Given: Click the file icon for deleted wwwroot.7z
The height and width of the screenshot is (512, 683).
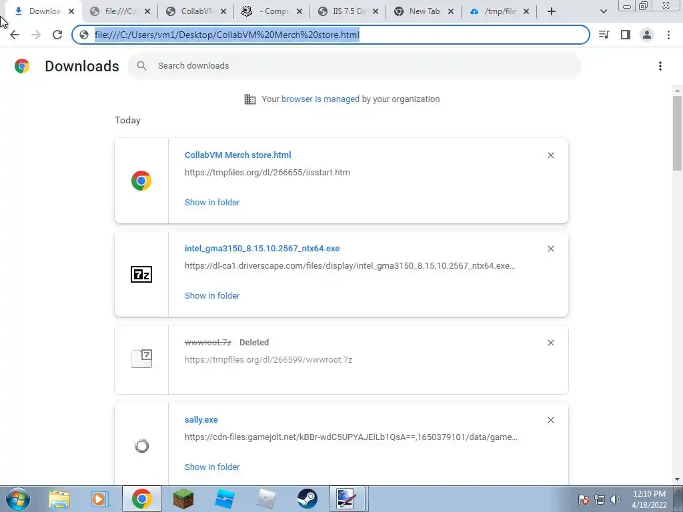Looking at the screenshot, I should pyautogui.click(x=141, y=358).
